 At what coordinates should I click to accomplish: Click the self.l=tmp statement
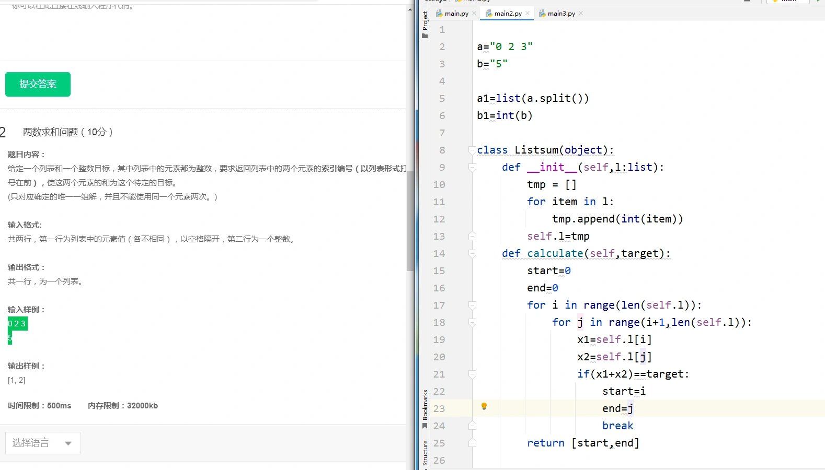tap(558, 236)
